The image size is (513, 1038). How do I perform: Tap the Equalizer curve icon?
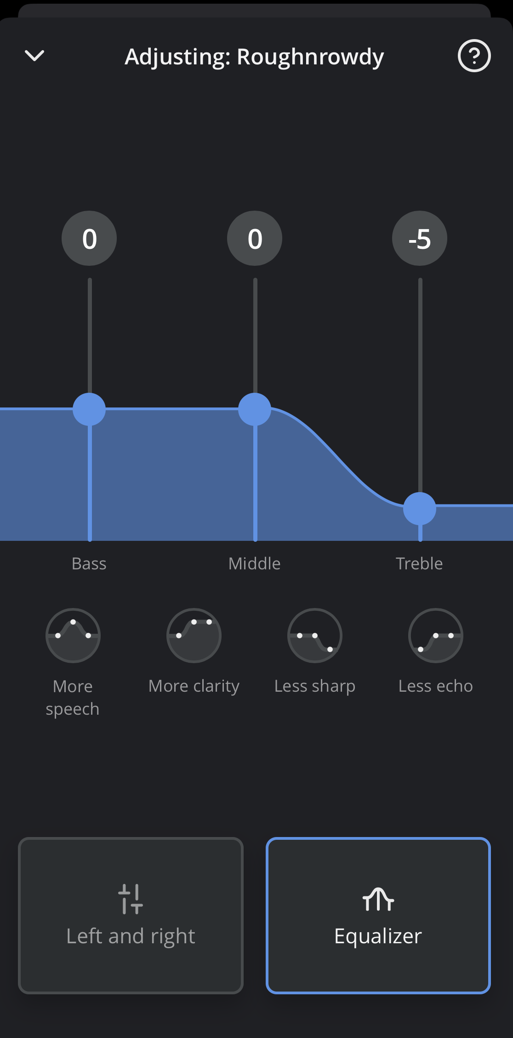pos(378,899)
